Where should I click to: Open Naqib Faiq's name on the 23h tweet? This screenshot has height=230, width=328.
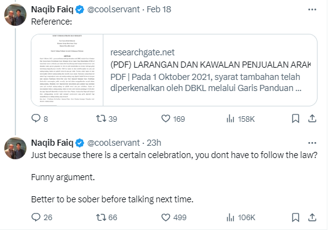52,143
